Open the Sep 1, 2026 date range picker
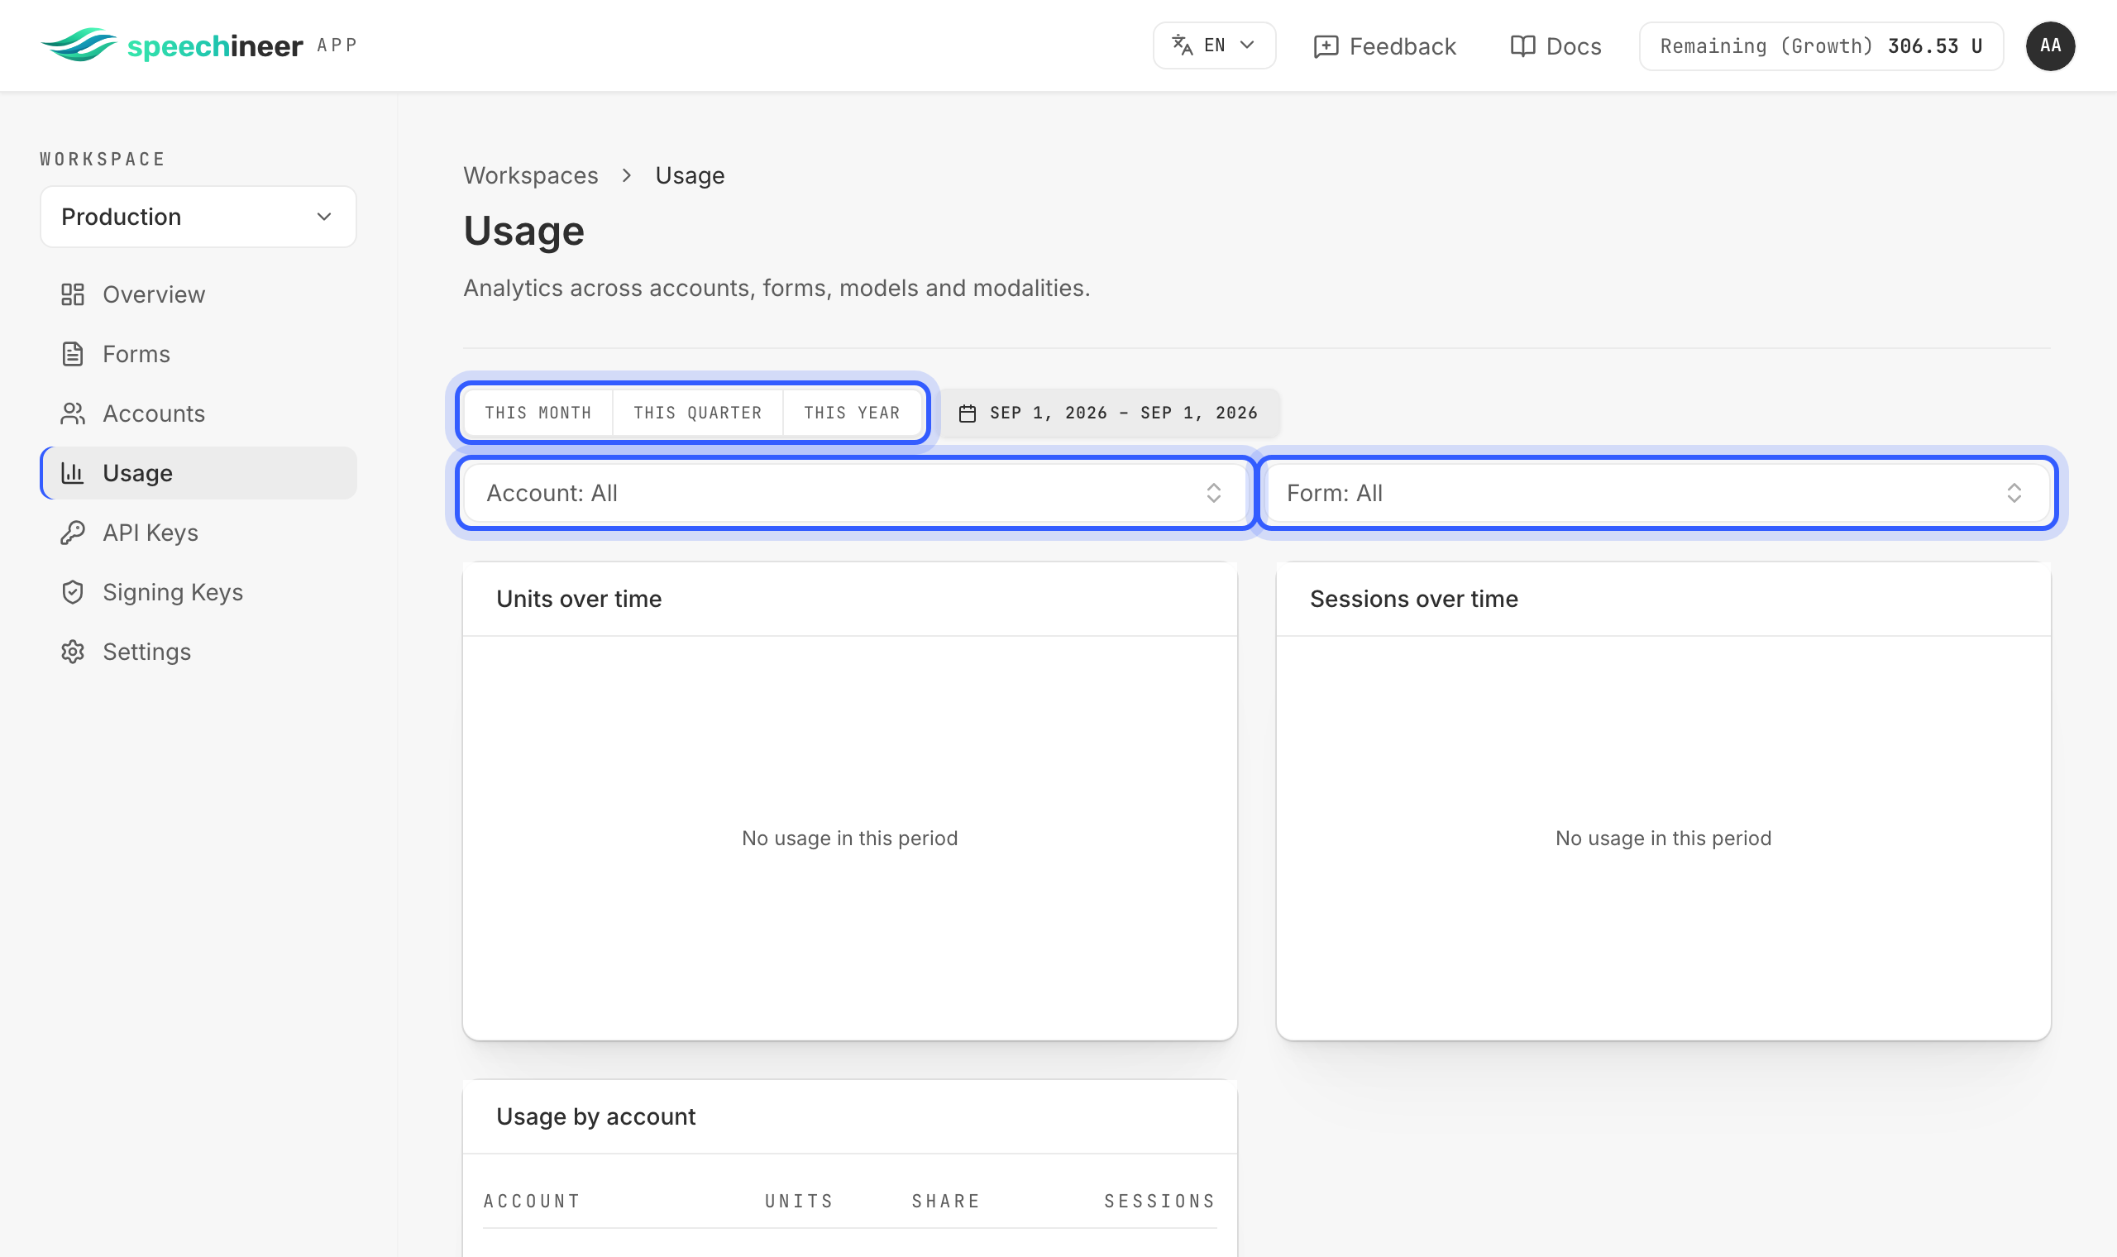 click(x=1108, y=413)
